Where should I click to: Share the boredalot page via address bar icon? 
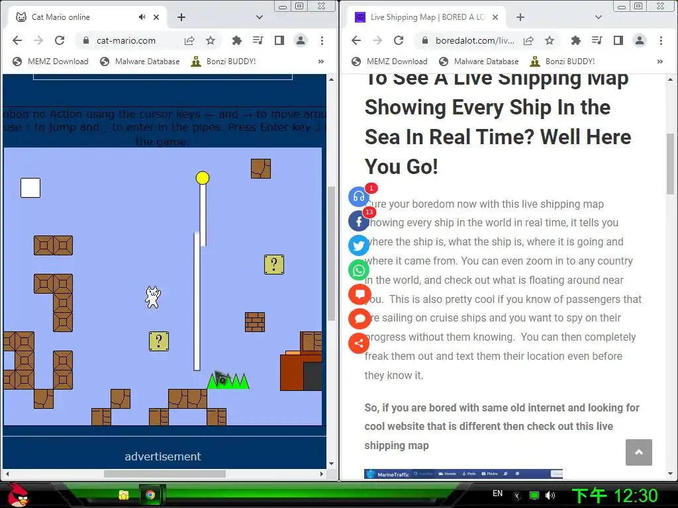click(528, 40)
